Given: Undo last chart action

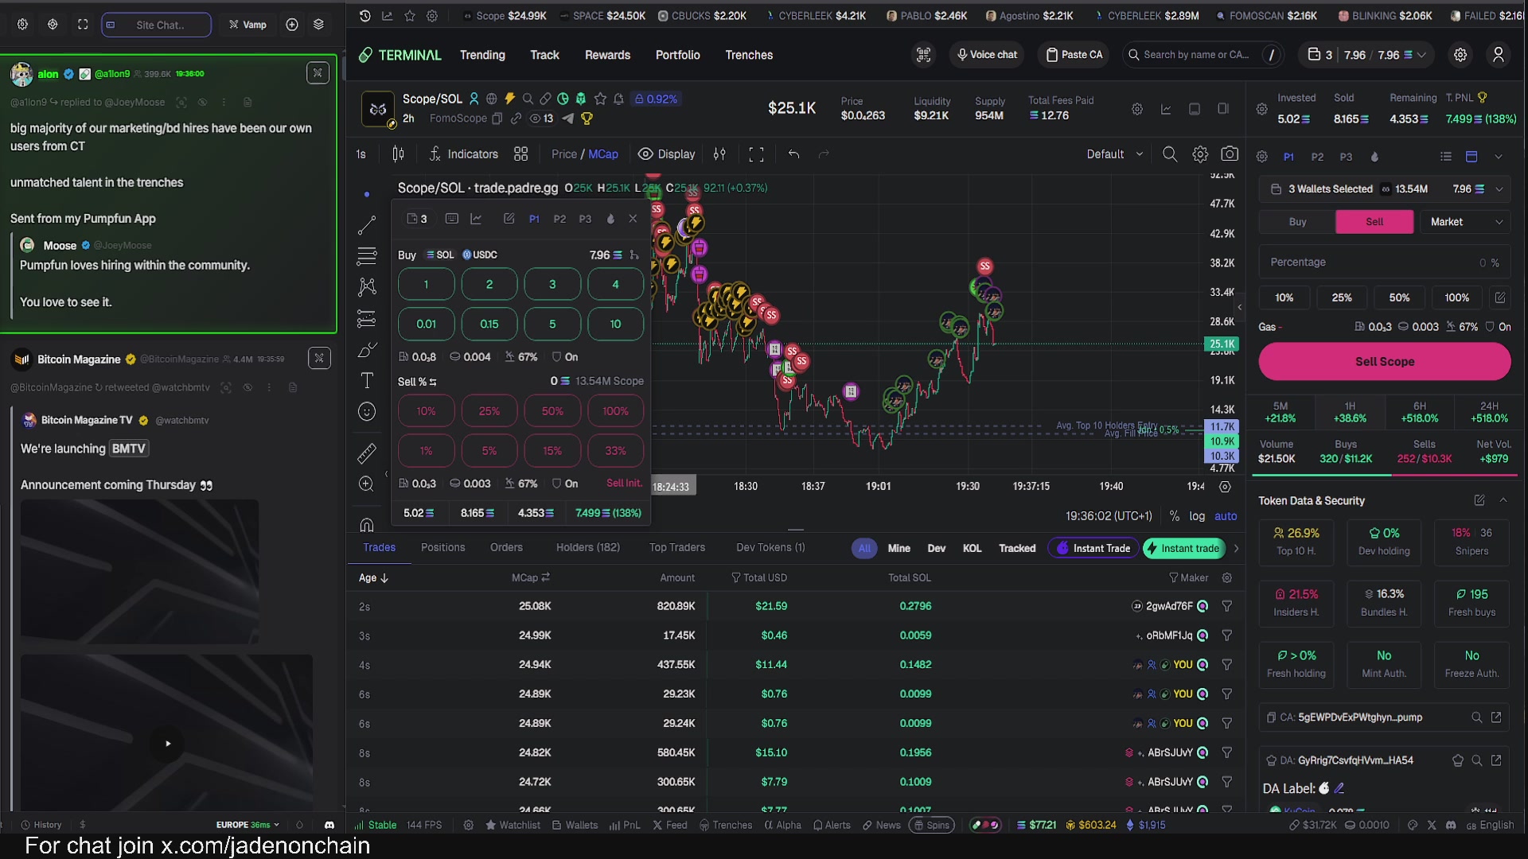Looking at the screenshot, I should (x=793, y=154).
